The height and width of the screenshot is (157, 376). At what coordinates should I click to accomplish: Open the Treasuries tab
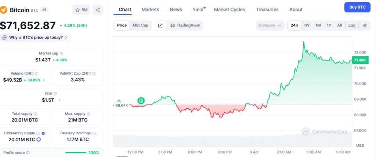(x=267, y=10)
